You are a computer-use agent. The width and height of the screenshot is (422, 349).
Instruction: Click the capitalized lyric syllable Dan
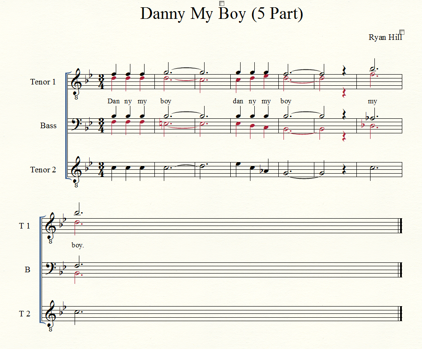[113, 101]
